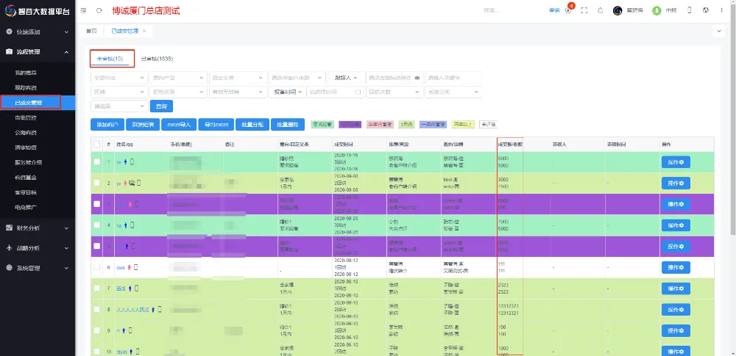Viewport: 736px width, 356px height.
Task: Click the globe language icon
Action: coord(705,10)
